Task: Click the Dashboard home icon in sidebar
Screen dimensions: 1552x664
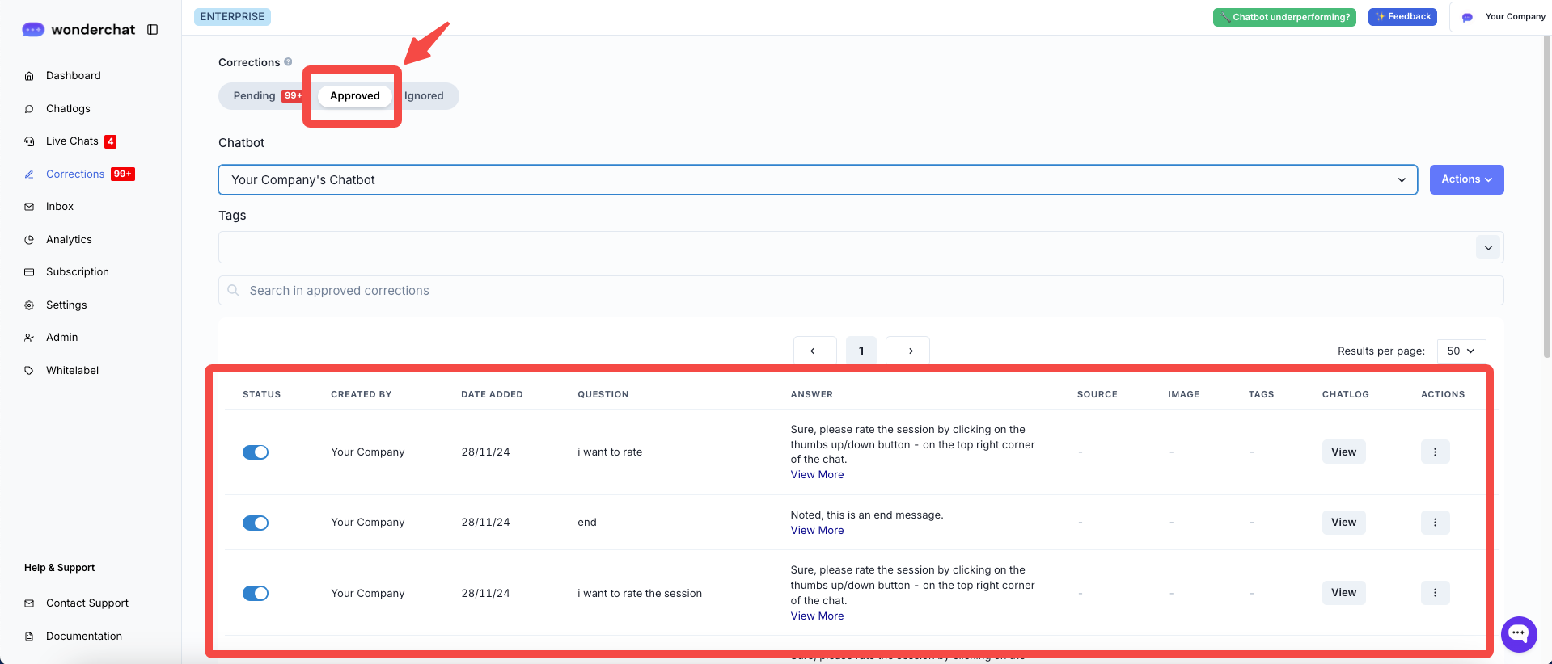Action: [29, 76]
